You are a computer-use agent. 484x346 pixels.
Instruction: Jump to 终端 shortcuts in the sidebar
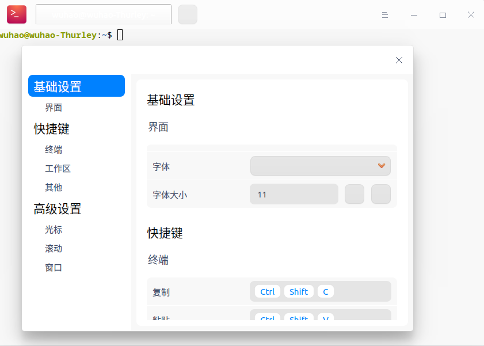pos(54,149)
